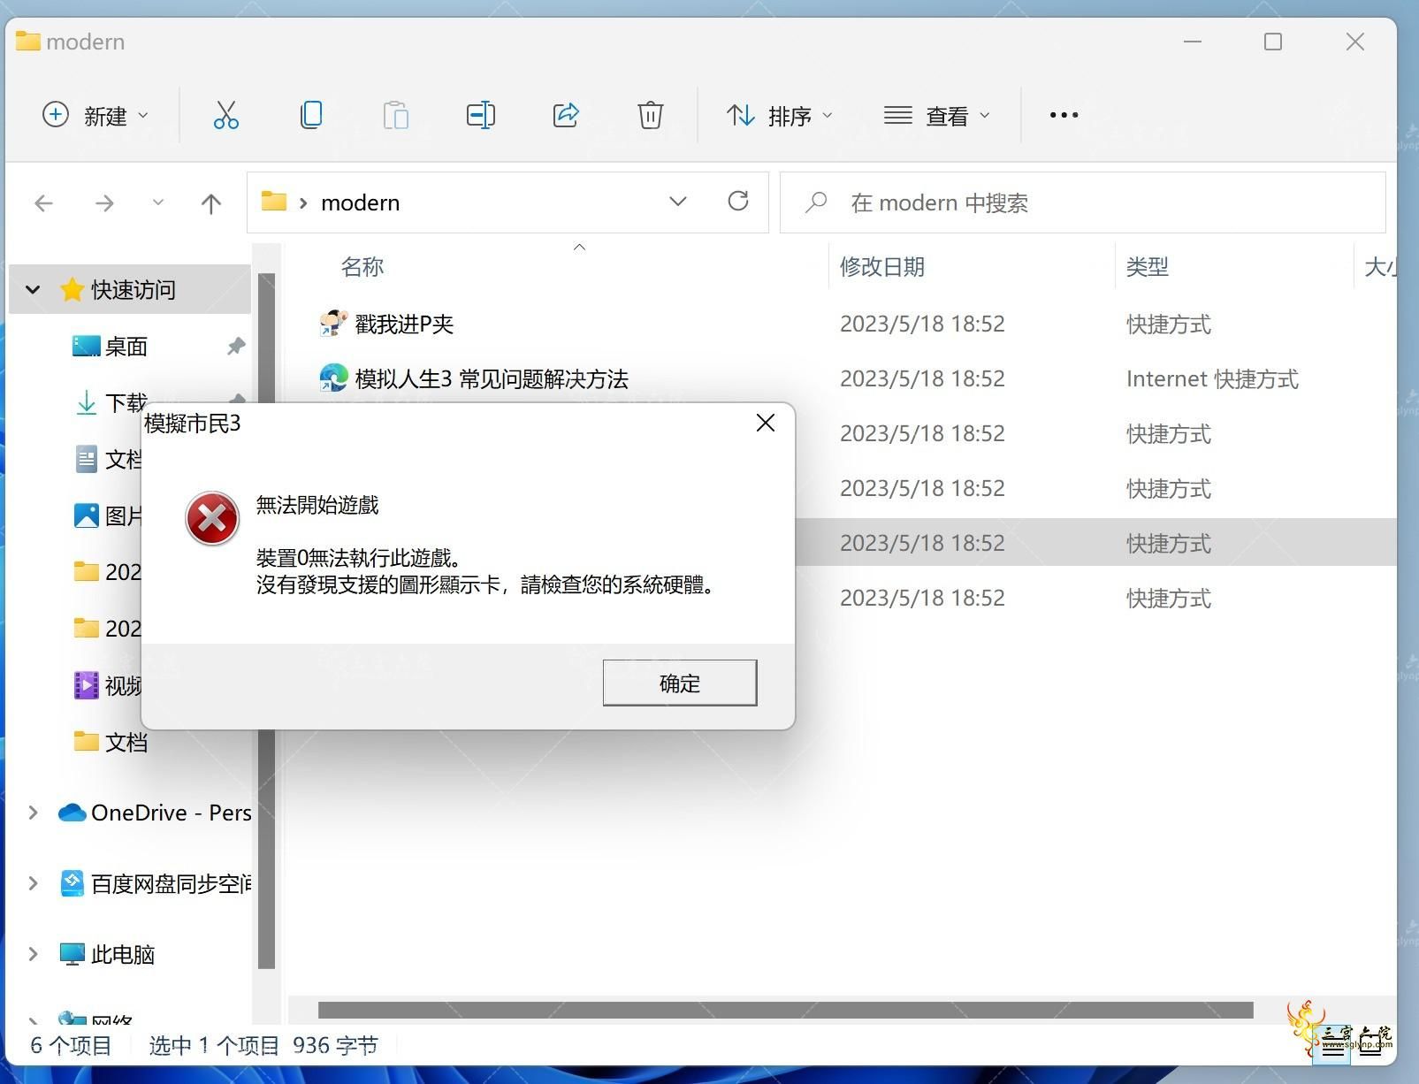The height and width of the screenshot is (1084, 1419).
Task: Select 桌面 in quick access
Action: (x=126, y=347)
